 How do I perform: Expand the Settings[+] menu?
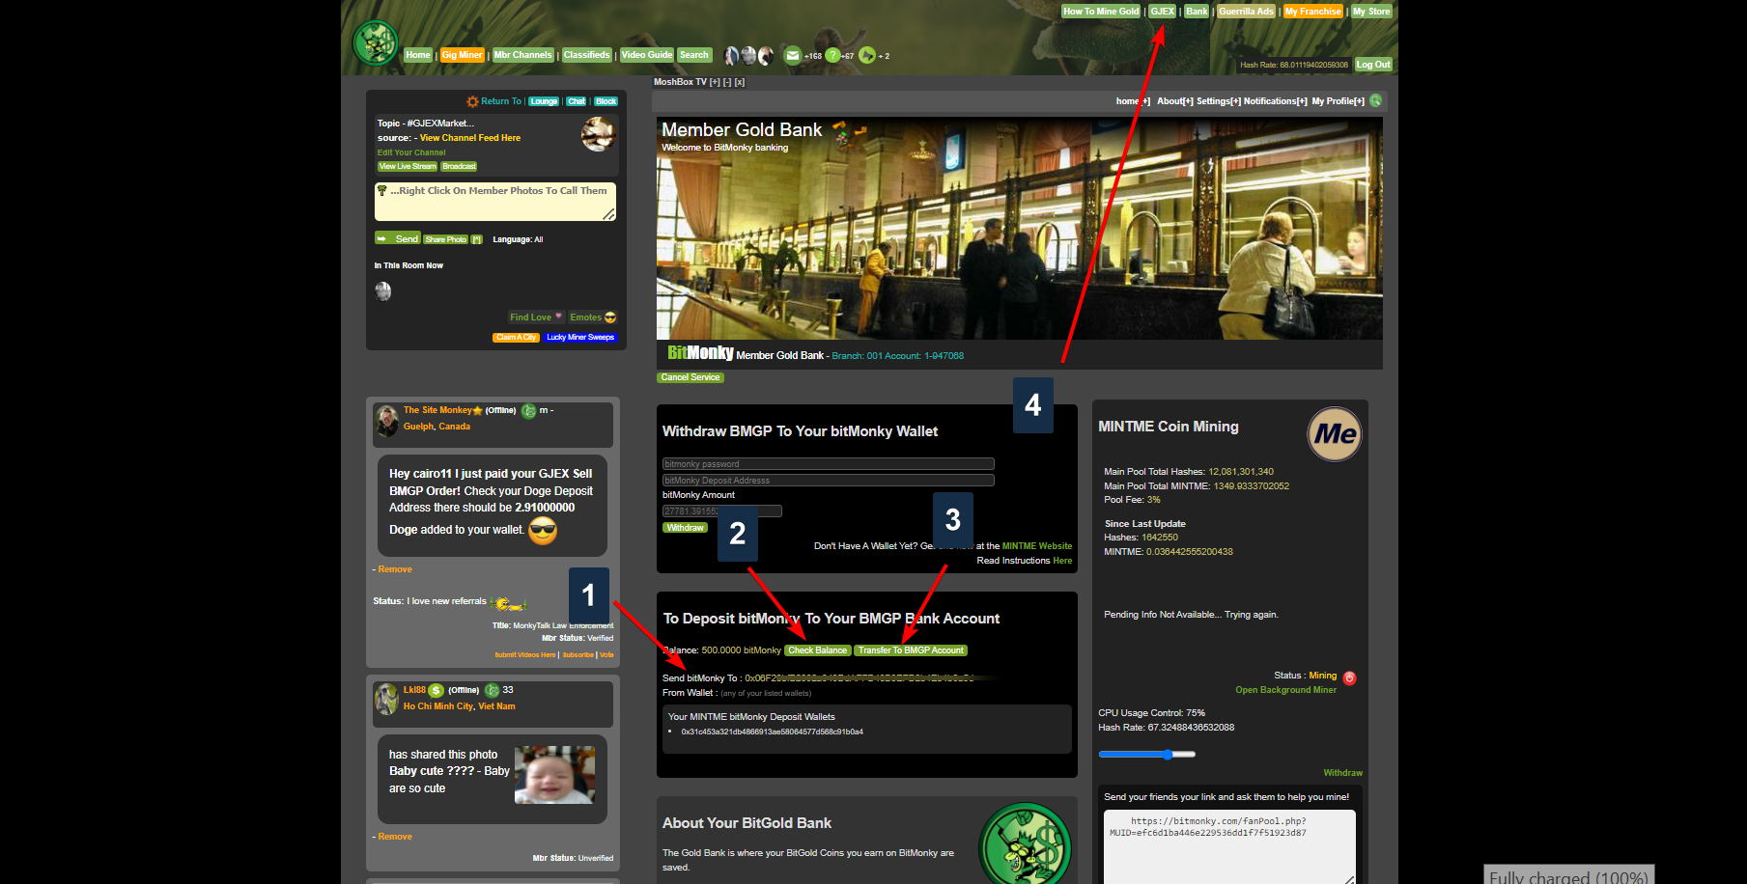click(x=1219, y=101)
